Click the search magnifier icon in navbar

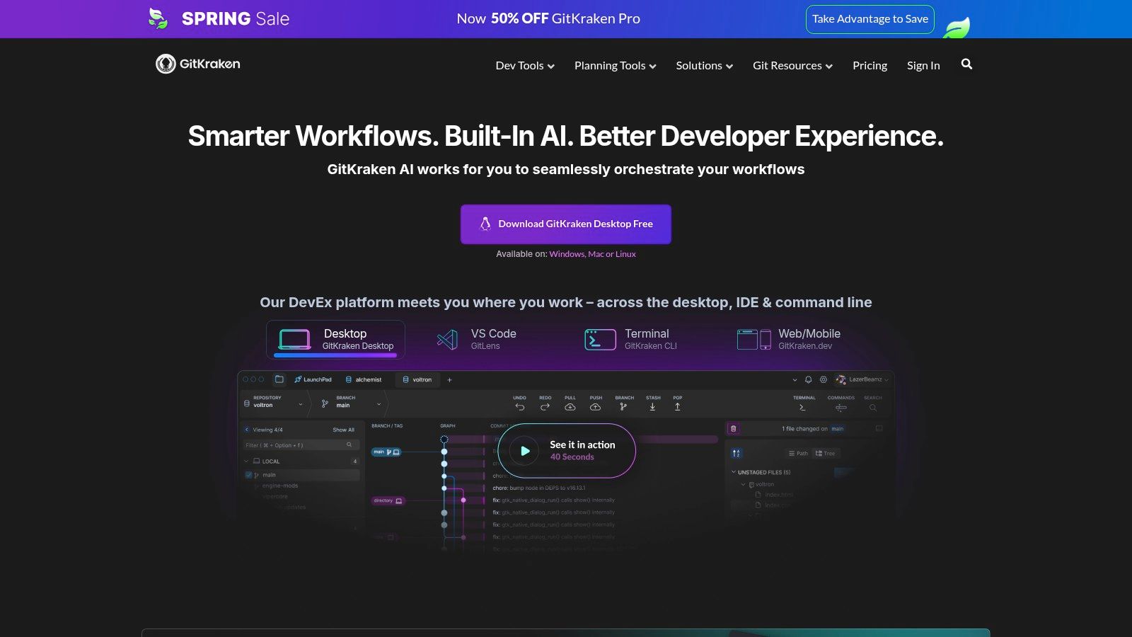(x=966, y=64)
